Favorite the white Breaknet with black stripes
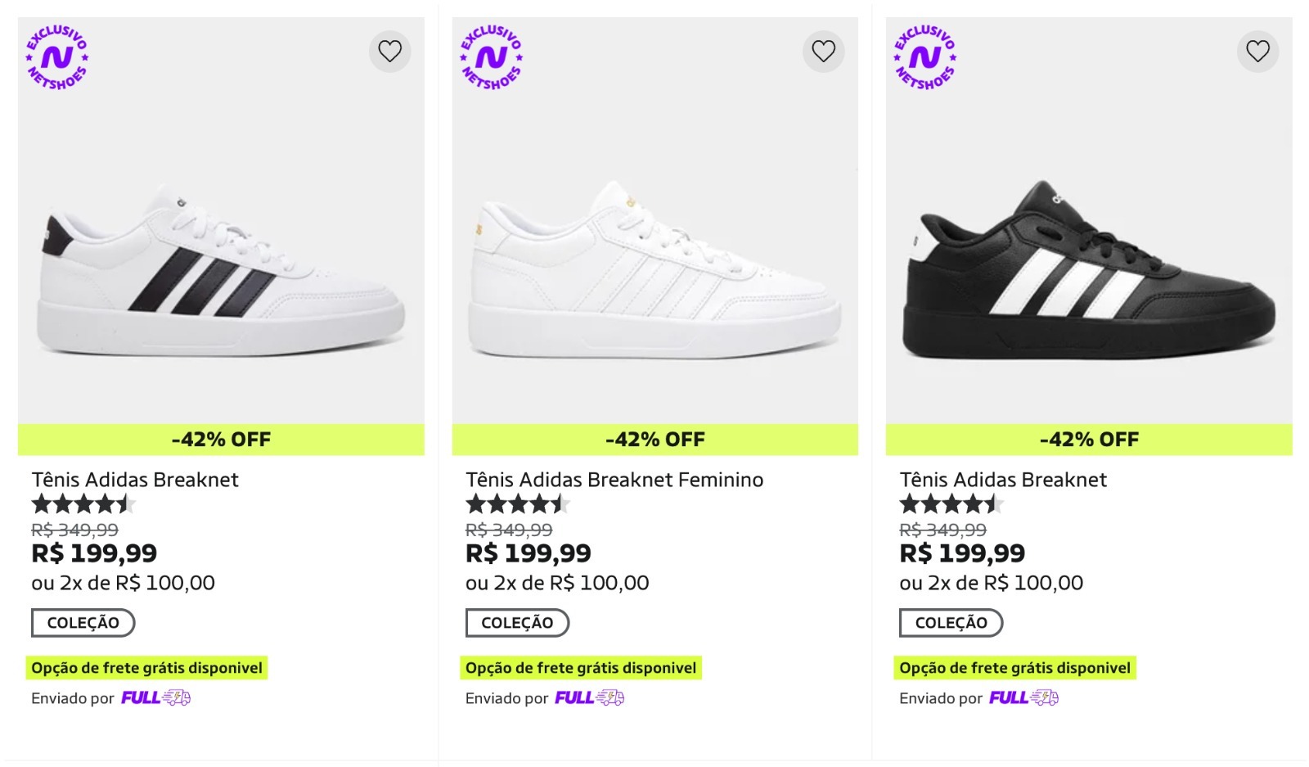Screen dimensions: 1309x767 [389, 52]
